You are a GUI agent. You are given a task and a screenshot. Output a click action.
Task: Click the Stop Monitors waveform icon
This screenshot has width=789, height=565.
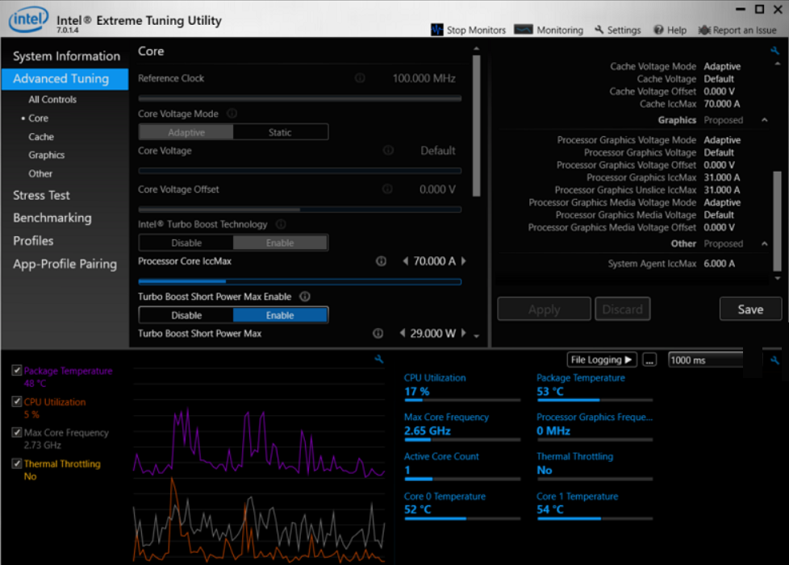click(436, 30)
